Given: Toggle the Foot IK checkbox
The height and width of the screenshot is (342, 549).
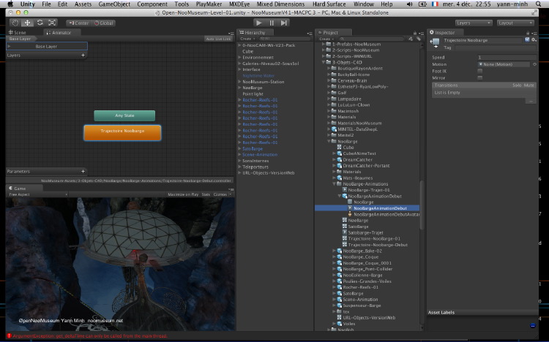Looking at the screenshot, I should tap(480, 71).
